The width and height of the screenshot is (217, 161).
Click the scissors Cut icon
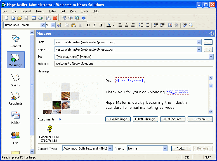click(80, 25)
